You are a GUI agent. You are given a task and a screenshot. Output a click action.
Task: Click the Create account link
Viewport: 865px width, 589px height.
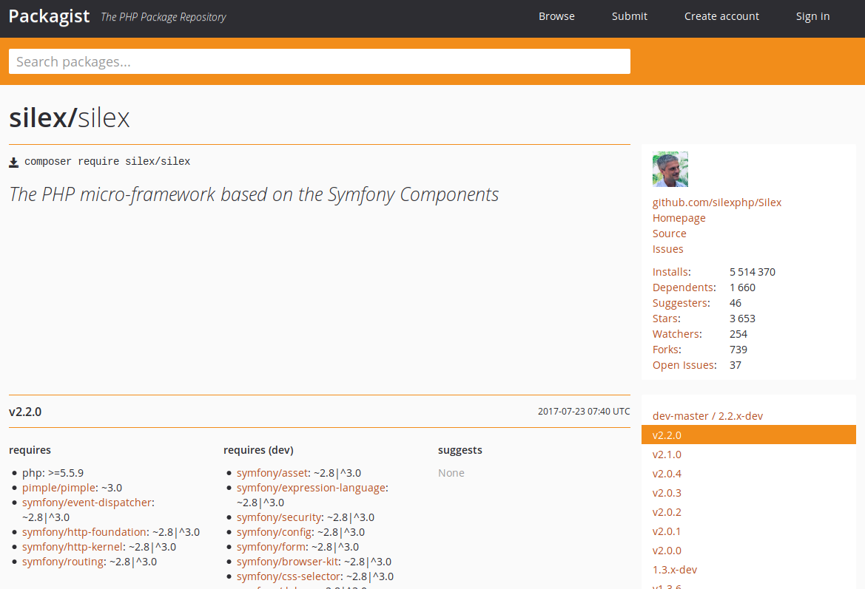pyautogui.click(x=721, y=16)
